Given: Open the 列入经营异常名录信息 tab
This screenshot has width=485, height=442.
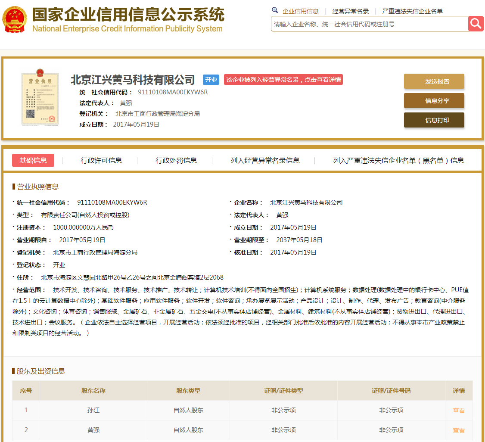Looking at the screenshot, I should tap(265, 160).
